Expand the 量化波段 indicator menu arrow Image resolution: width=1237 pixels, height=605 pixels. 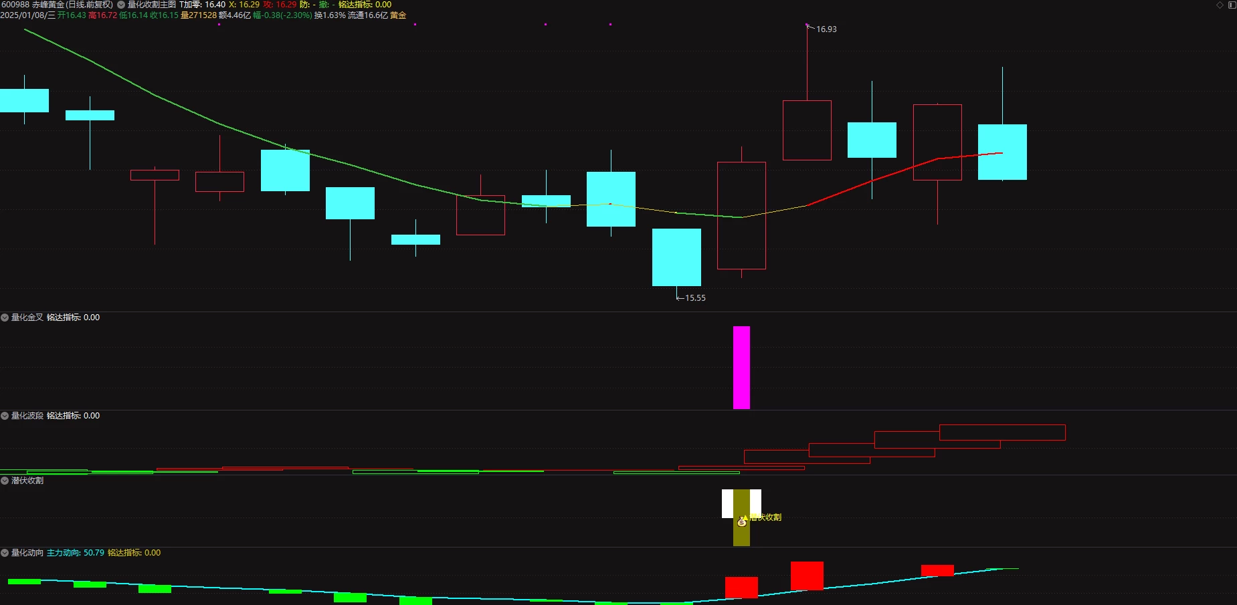5,416
